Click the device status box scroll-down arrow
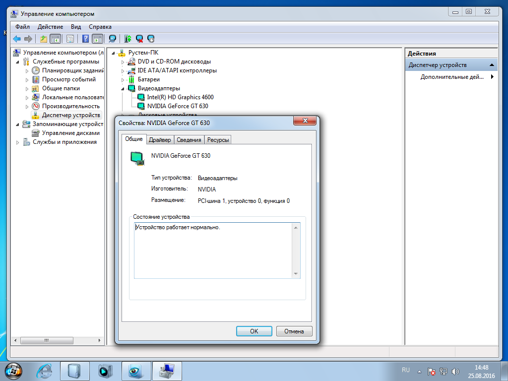The width and height of the screenshot is (508, 381). 296,274
